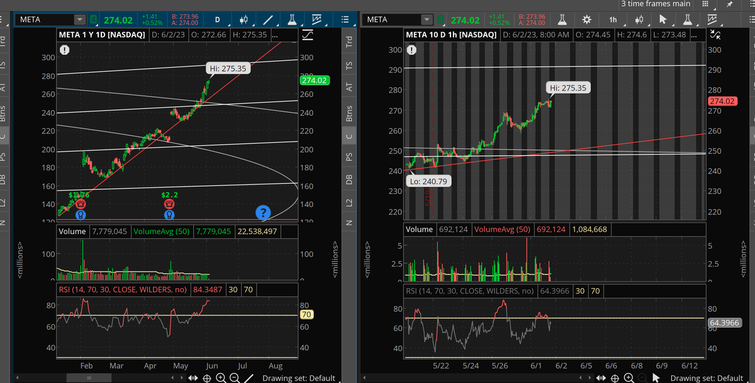Open the list menu icon in left chart toolbar
This screenshot has width=755, height=383.
(x=345, y=19)
